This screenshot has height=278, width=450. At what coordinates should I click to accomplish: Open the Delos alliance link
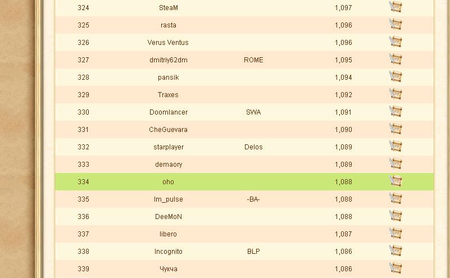(x=253, y=147)
